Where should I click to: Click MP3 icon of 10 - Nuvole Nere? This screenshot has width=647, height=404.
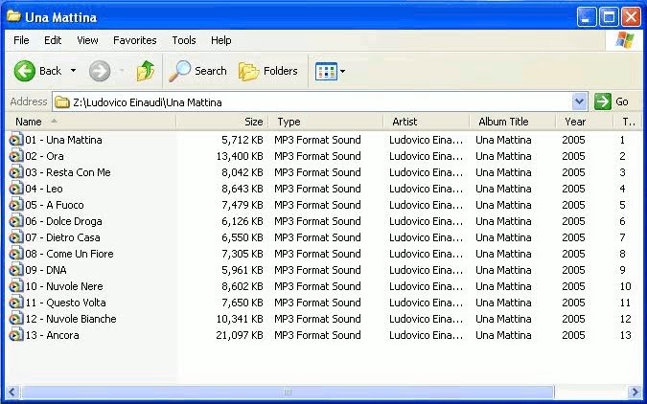coord(15,286)
